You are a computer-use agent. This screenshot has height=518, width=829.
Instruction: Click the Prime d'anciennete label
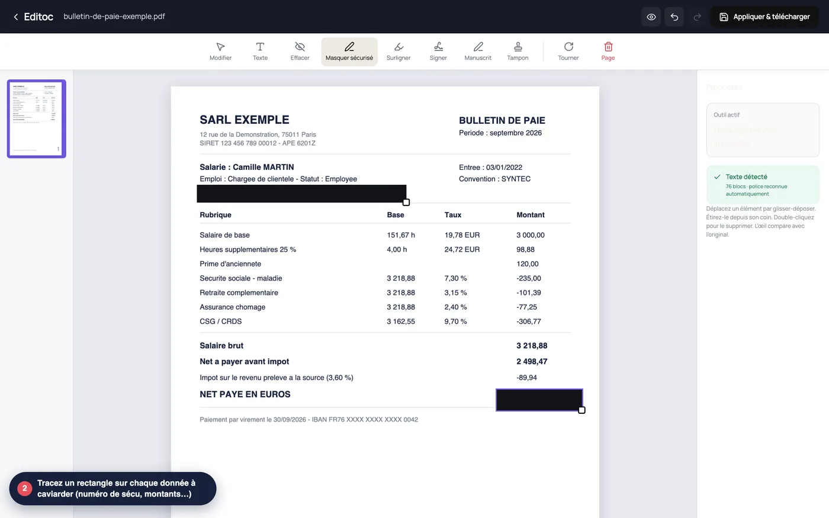click(x=230, y=264)
